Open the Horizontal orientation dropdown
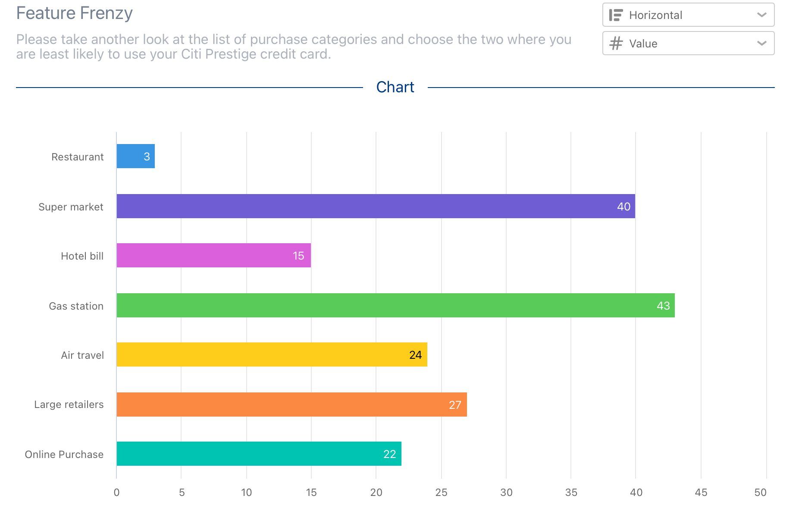802x530 pixels. point(688,15)
